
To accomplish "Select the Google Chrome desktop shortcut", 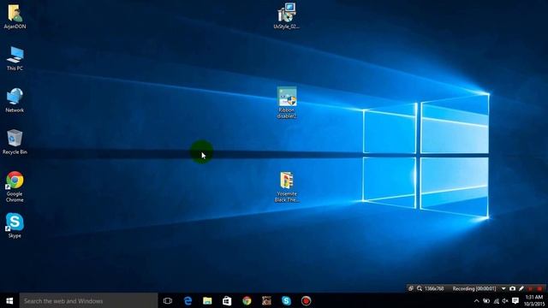I will coord(15,187).
